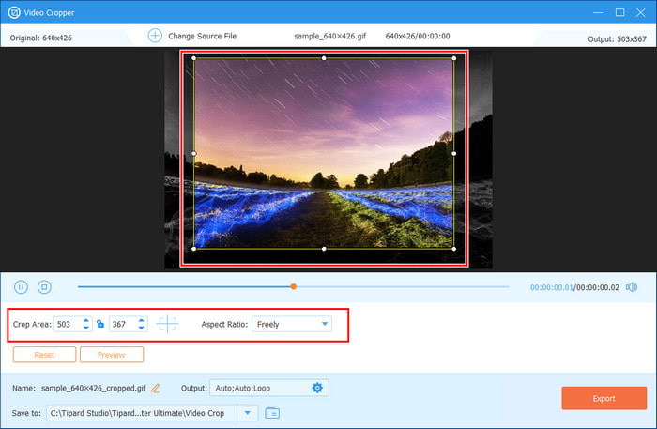Open the save folder with folder icon
Viewport: 657px width, 429px height.
point(272,413)
